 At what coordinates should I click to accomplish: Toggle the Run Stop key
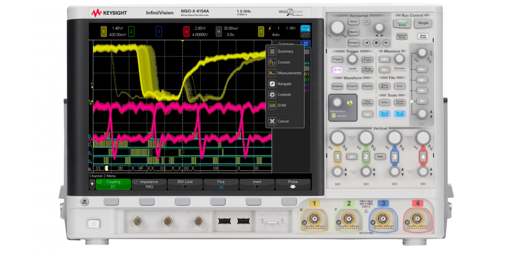coord(402,23)
